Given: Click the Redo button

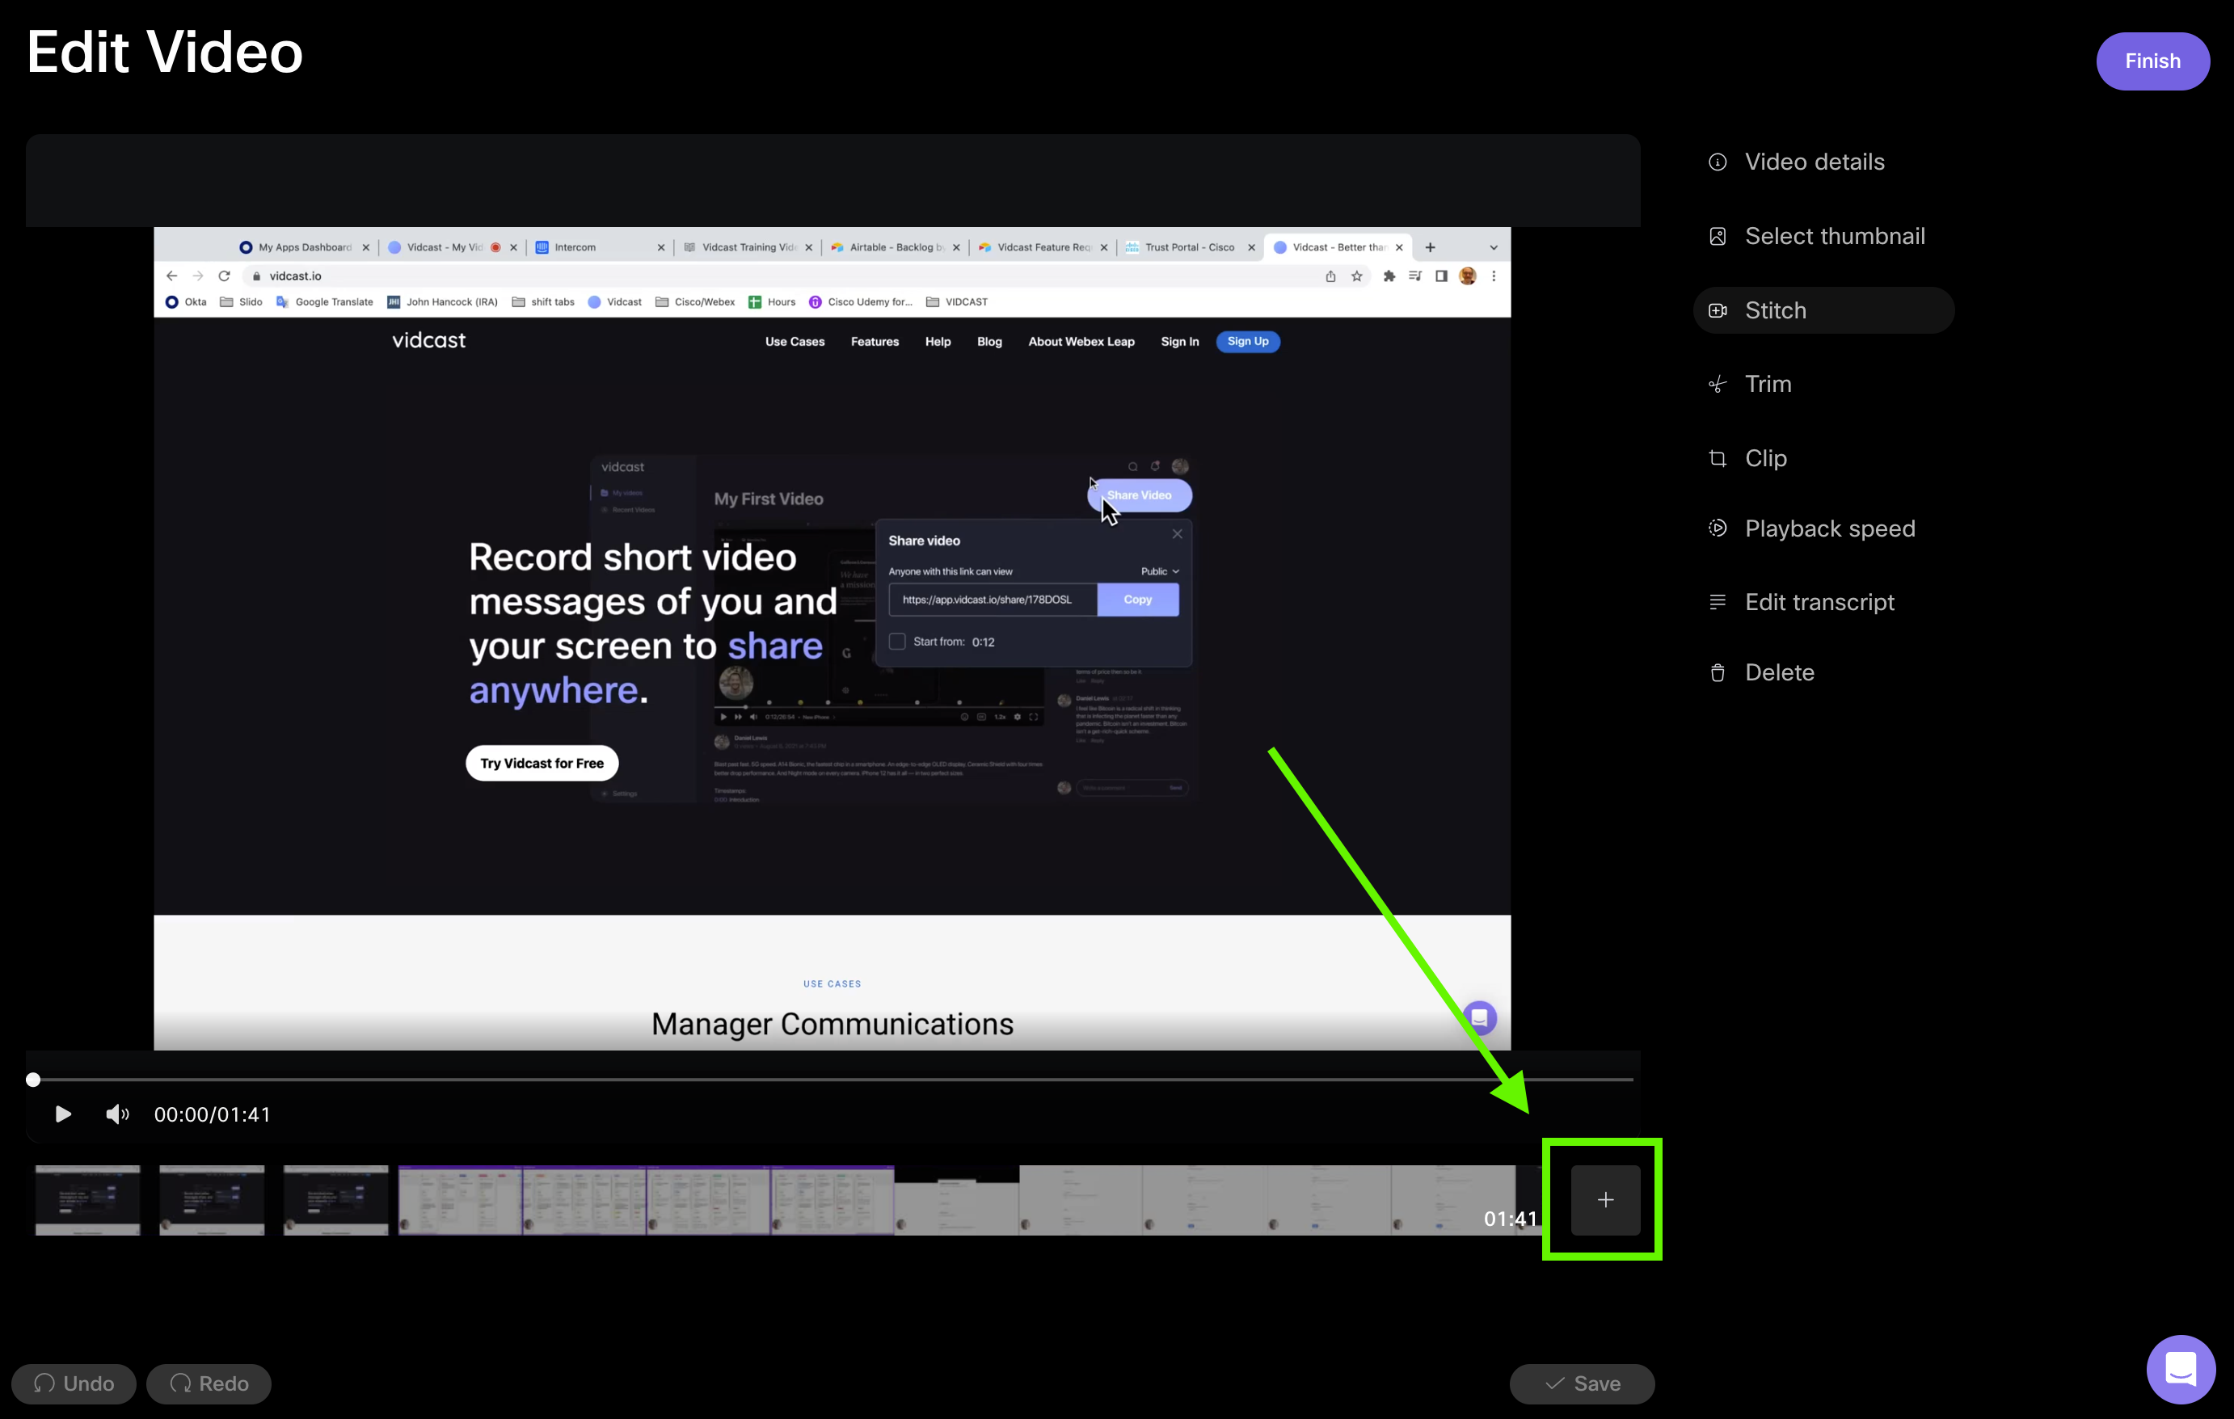Looking at the screenshot, I should 209,1383.
